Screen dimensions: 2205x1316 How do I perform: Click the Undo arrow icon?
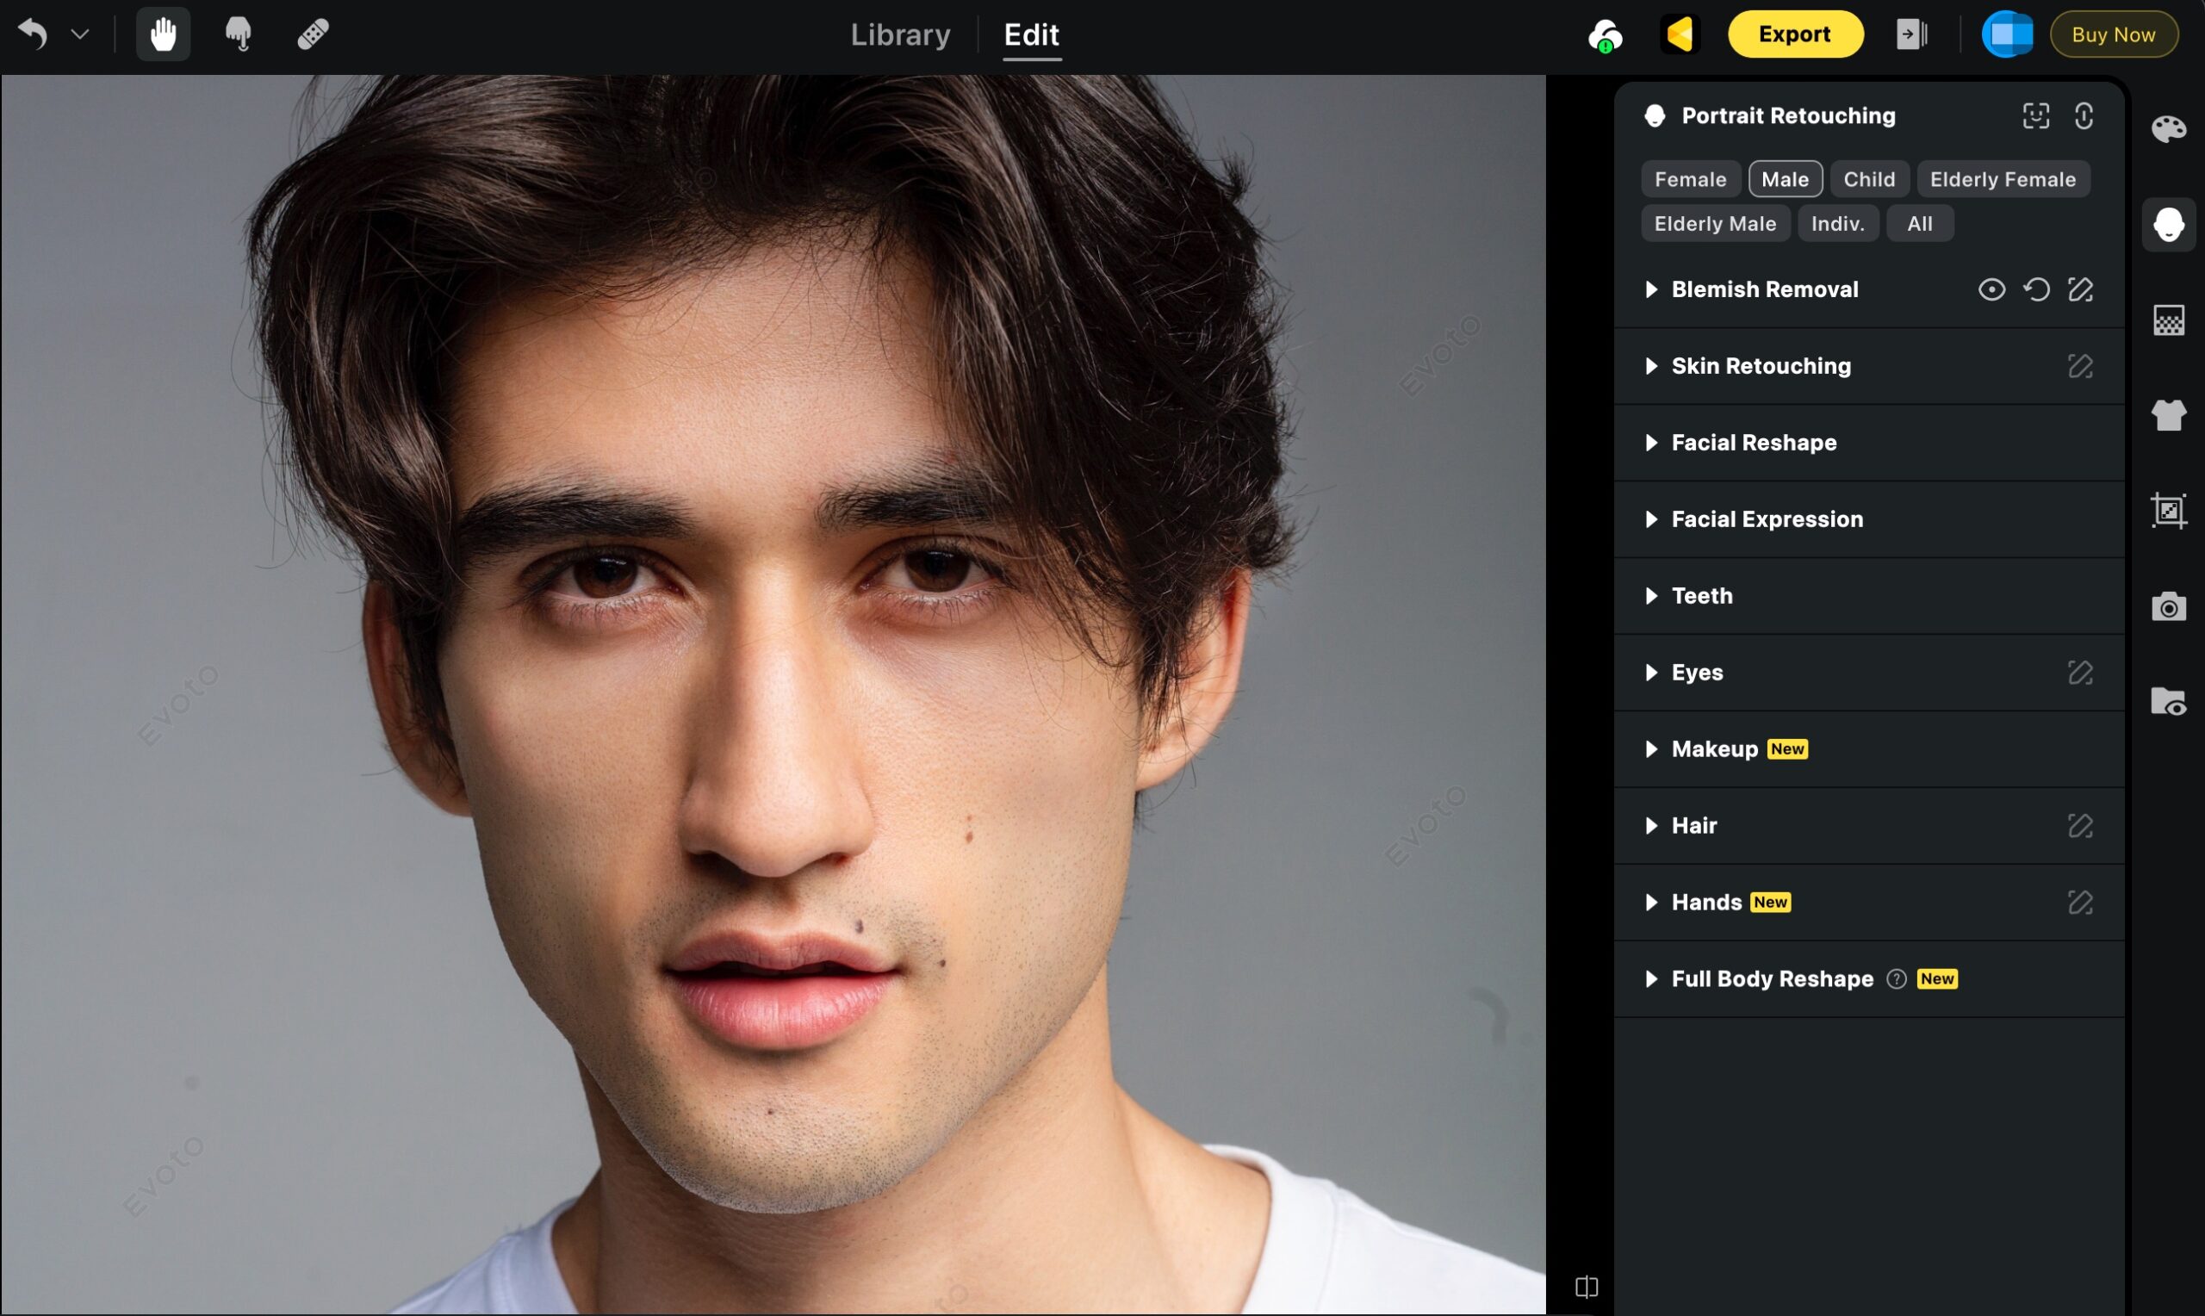pos(33,34)
